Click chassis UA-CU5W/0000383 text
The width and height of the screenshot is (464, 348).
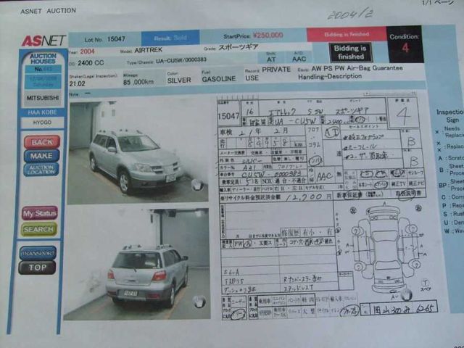181,61
